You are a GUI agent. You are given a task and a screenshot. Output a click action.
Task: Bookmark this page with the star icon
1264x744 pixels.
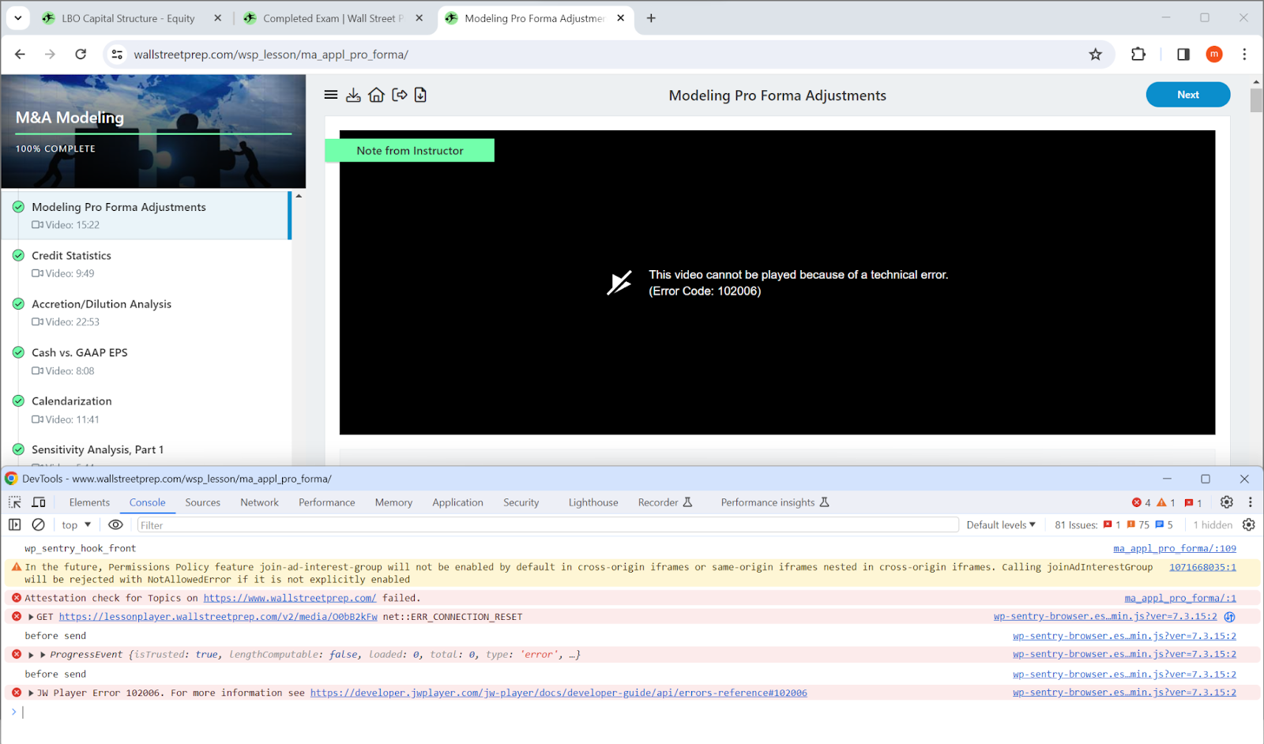click(x=1095, y=54)
